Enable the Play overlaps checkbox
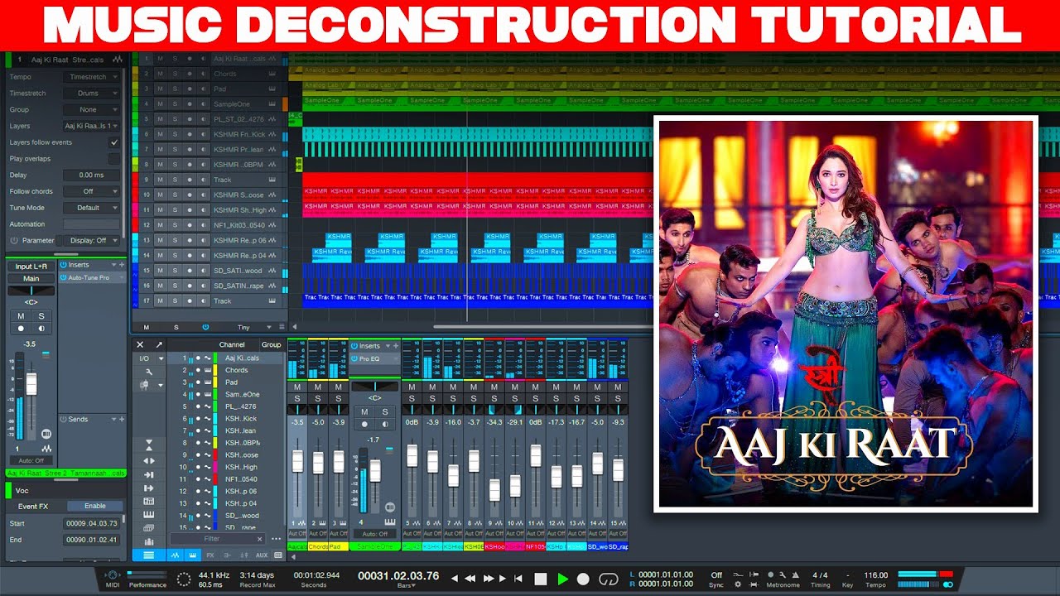1060x596 pixels. (x=114, y=158)
